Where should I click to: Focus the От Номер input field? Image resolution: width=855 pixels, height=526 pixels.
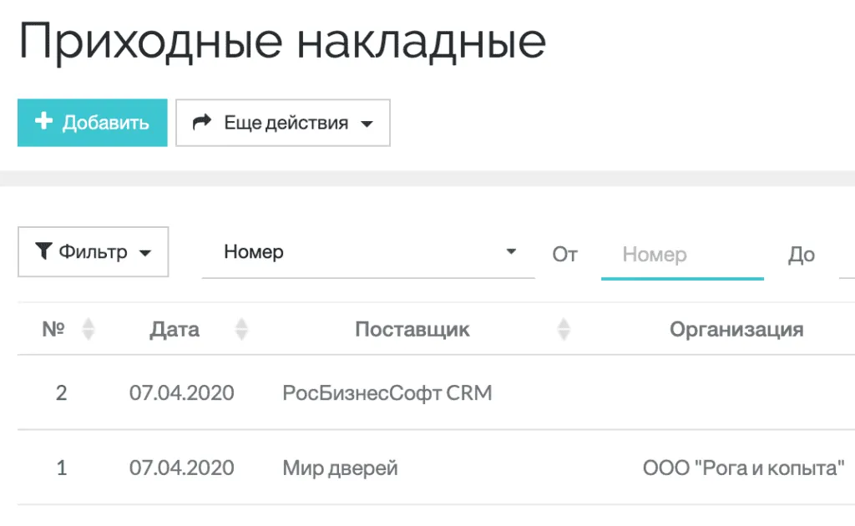(x=681, y=254)
